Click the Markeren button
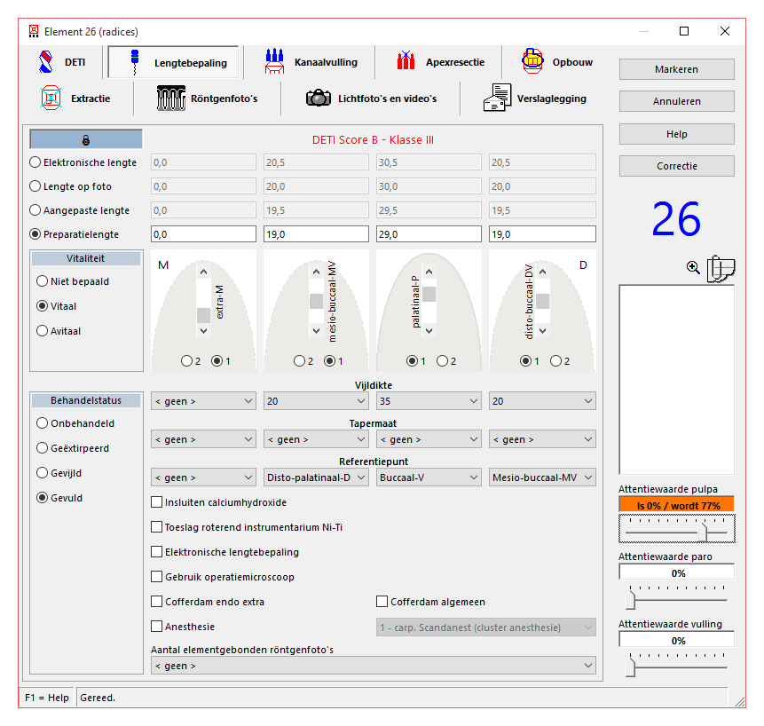The image size is (764, 726). tap(677, 69)
